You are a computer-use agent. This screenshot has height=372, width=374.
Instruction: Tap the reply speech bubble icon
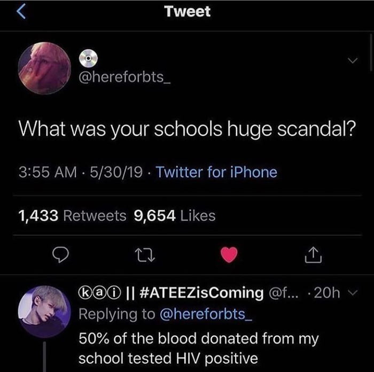click(60, 255)
